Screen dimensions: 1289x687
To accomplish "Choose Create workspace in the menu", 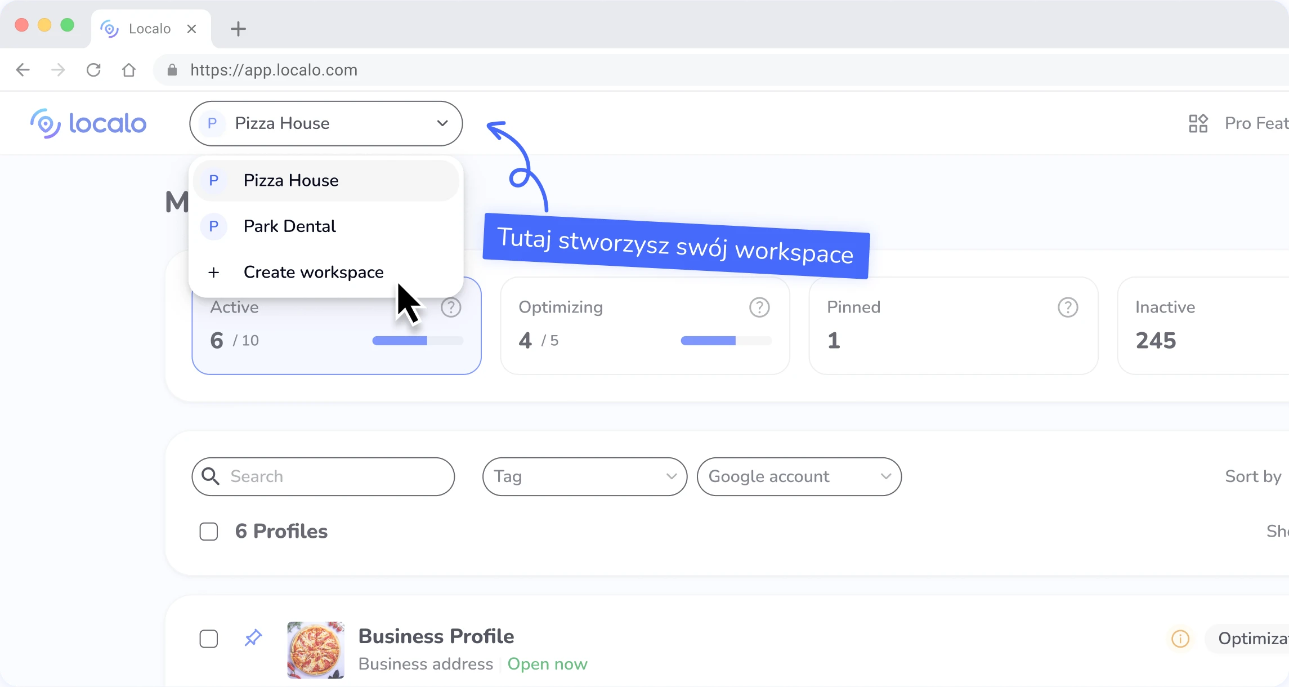I will pyautogui.click(x=313, y=273).
